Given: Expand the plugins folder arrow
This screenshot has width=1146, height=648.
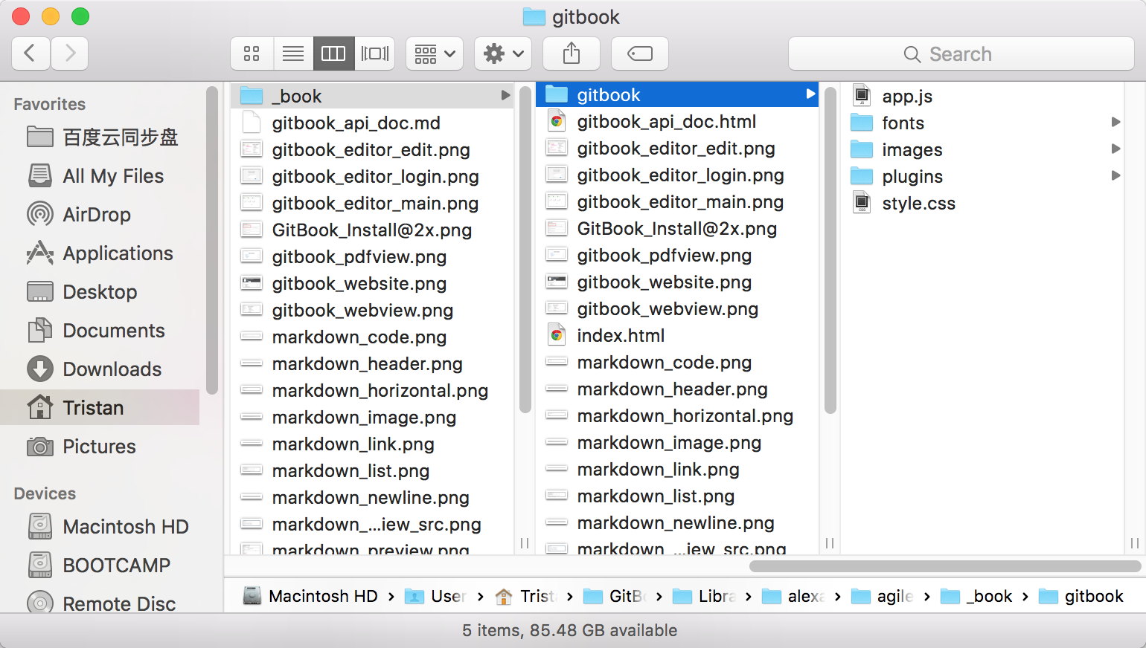Looking at the screenshot, I should click(x=1115, y=175).
